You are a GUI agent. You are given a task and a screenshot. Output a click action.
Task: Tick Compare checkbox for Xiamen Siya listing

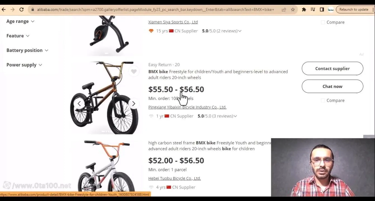click(323, 22)
